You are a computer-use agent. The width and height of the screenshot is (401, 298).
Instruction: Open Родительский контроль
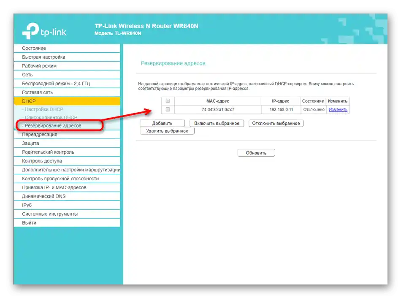coord(67,152)
